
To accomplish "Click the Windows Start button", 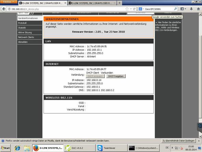I will 5,148.
